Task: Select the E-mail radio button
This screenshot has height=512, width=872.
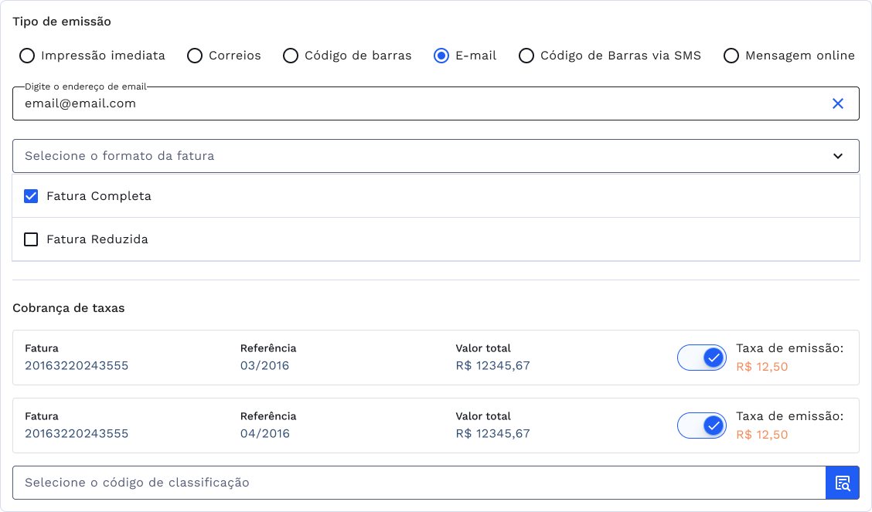Action: (441, 56)
